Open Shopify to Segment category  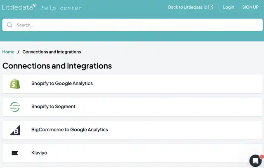(x=132, y=107)
